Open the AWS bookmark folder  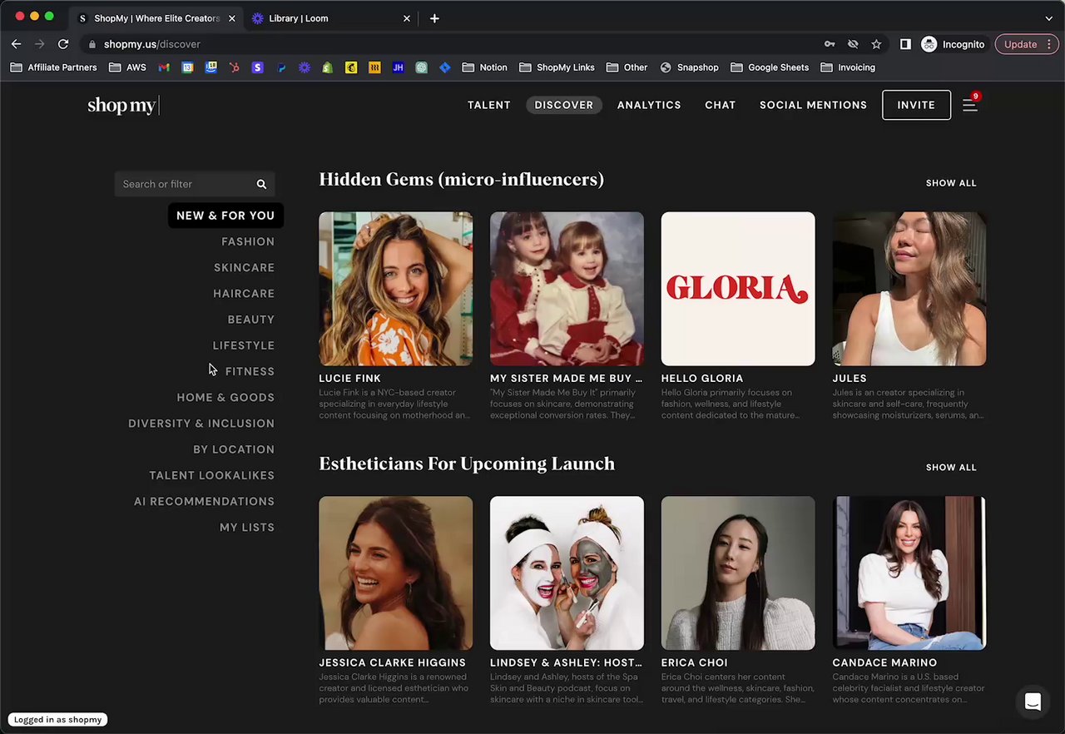(127, 67)
